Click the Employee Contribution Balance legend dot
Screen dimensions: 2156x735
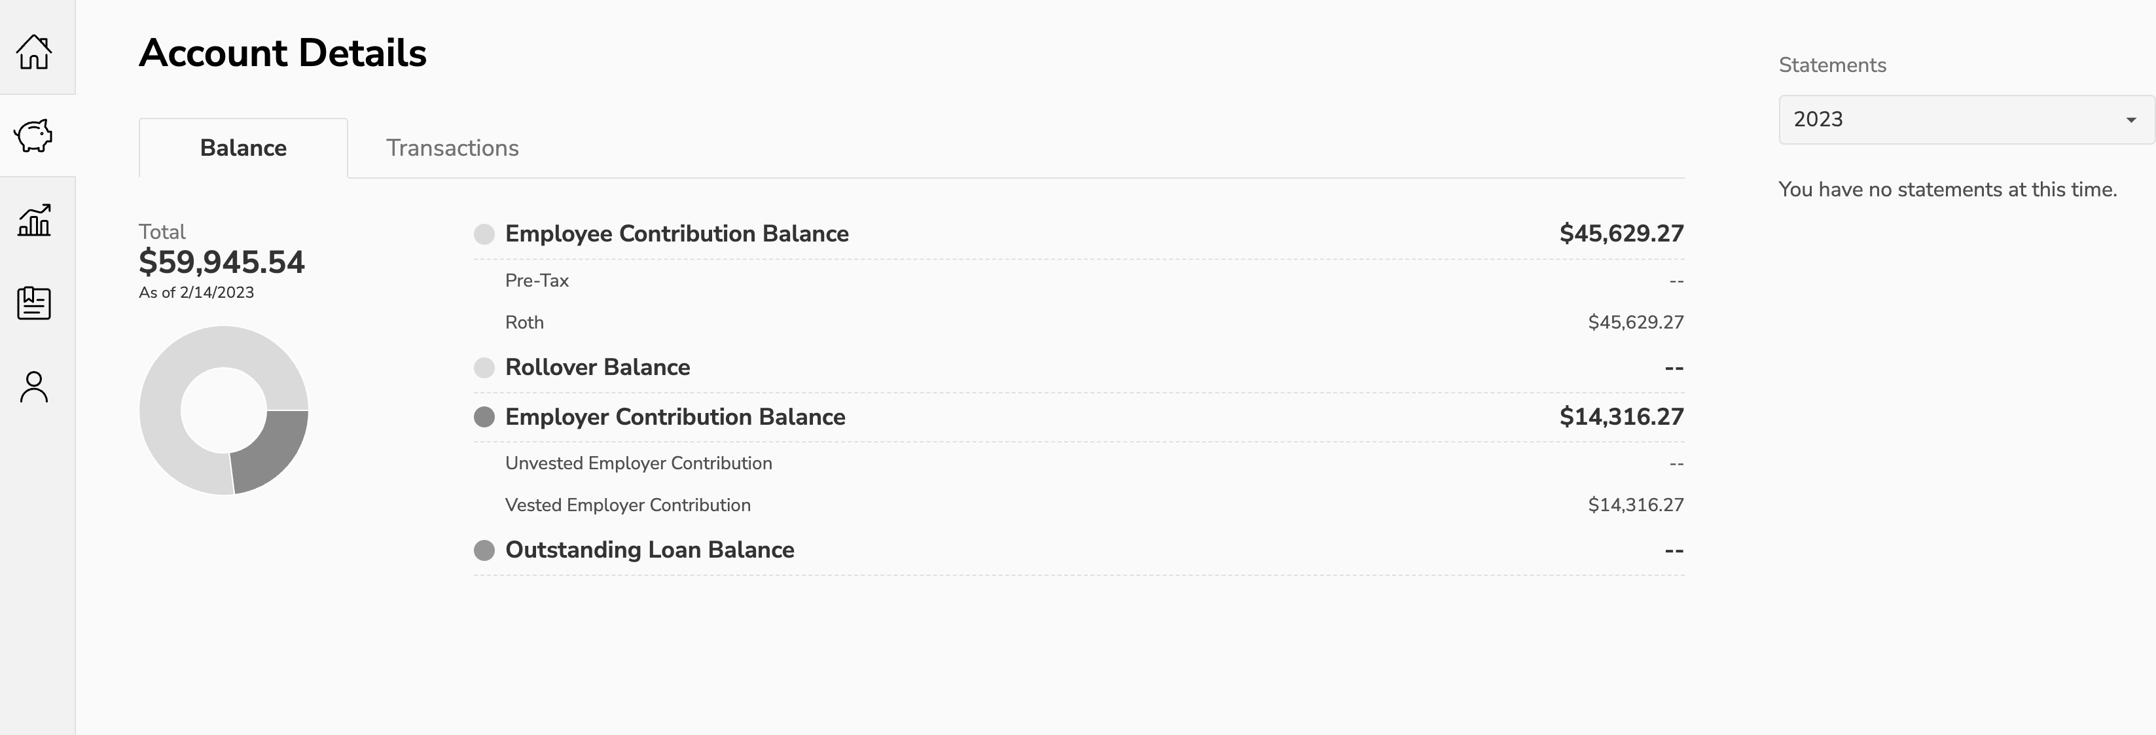(484, 234)
